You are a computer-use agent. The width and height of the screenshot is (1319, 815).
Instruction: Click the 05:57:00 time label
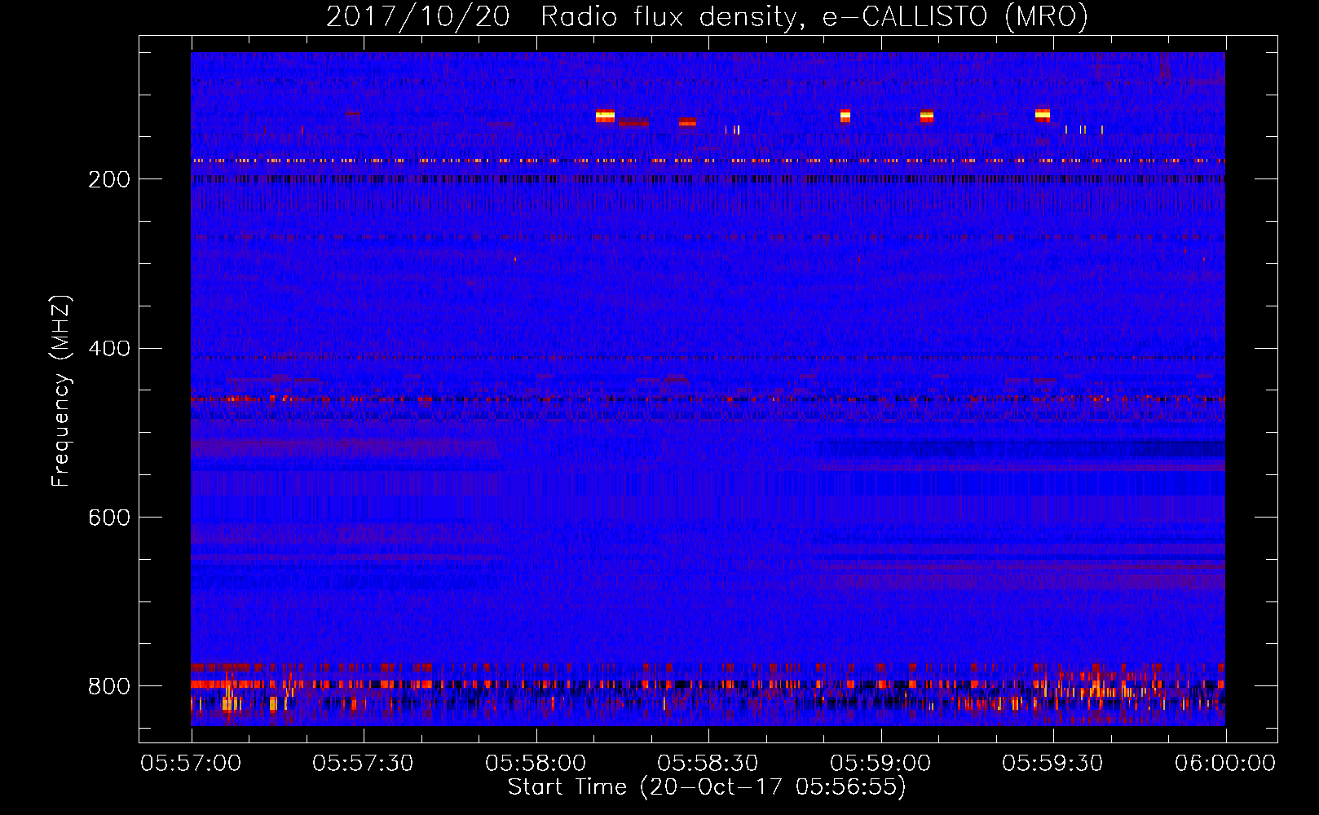pyautogui.click(x=191, y=763)
